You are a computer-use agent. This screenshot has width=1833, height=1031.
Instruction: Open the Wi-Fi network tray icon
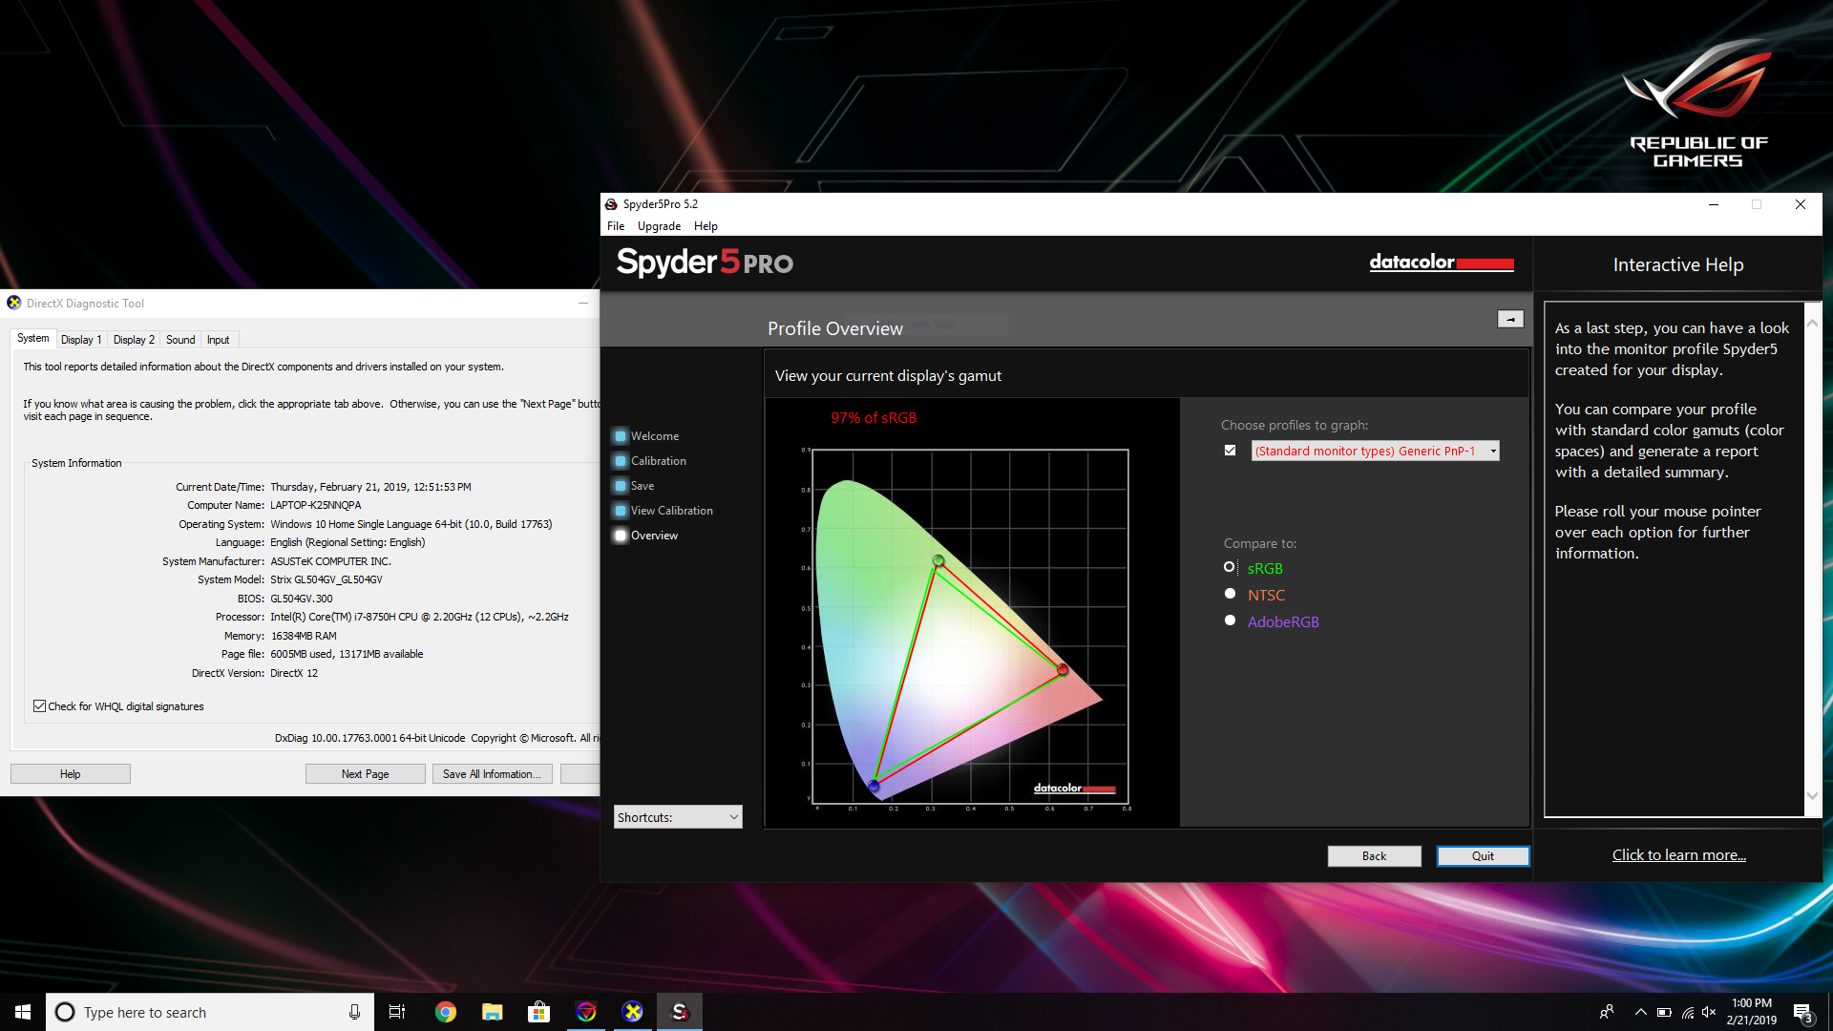coord(1687,1012)
